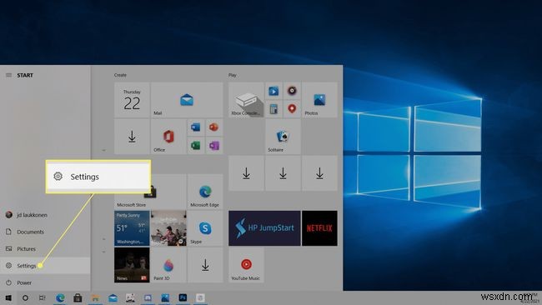Viewport: 542px width, 305px height.
Task: Click the pending download tile below Photos
Action: (x=319, y=173)
